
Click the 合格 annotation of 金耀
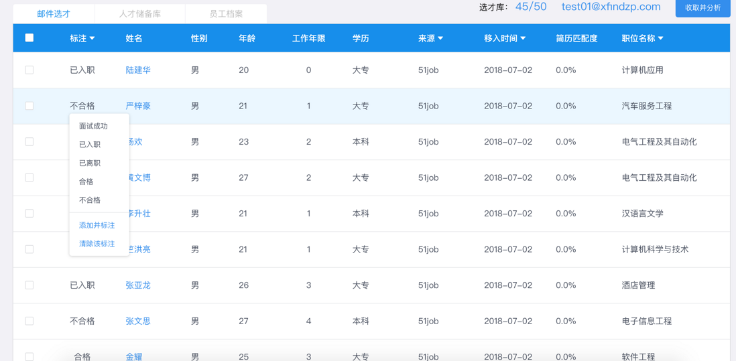(x=82, y=356)
